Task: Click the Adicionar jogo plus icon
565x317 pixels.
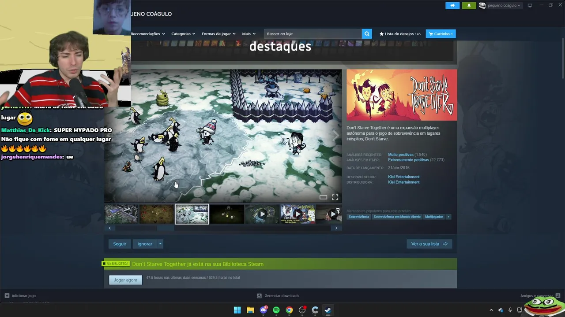Action: [x=7, y=296]
